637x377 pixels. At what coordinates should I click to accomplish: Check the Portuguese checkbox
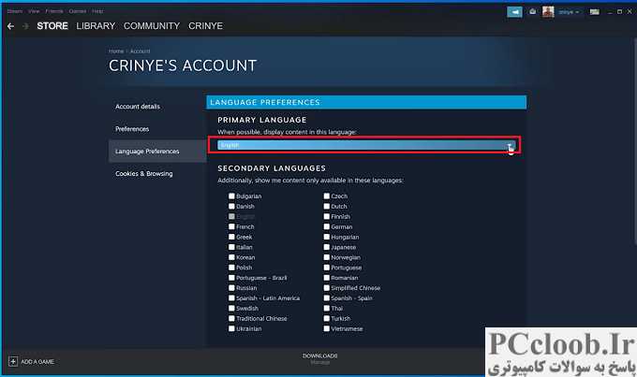click(x=327, y=268)
